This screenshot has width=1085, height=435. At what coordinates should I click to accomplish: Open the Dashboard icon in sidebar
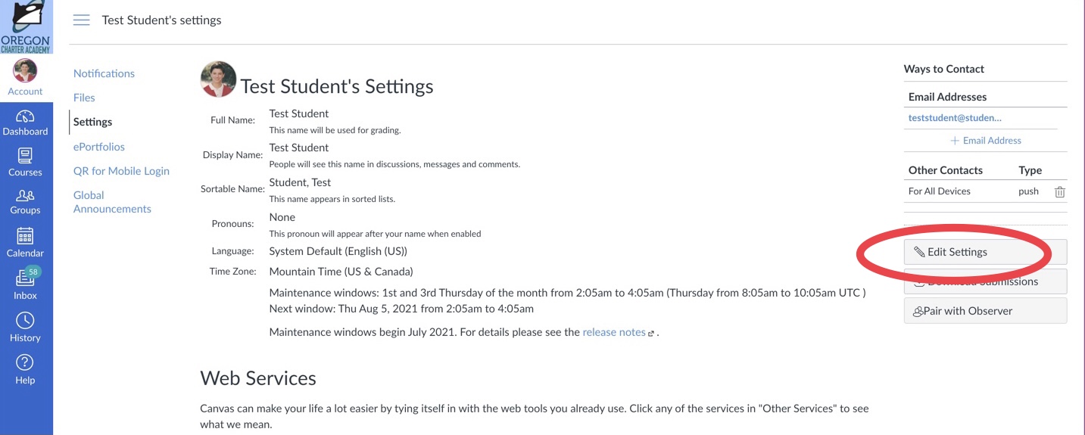click(25, 117)
